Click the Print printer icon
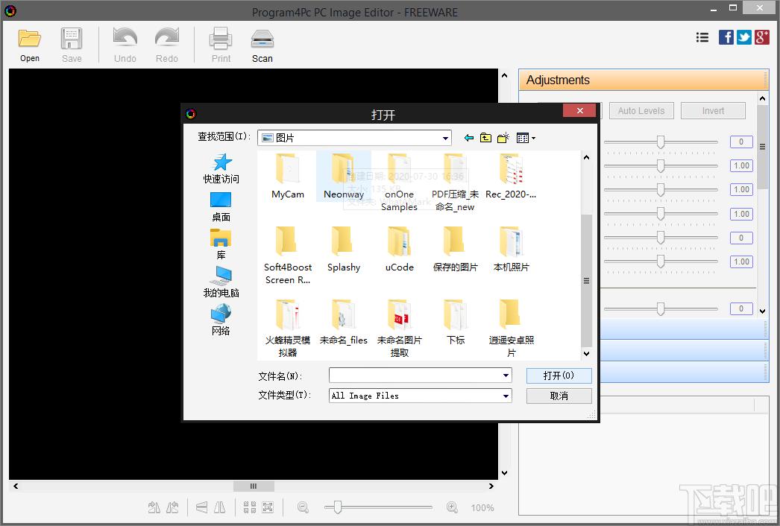This screenshot has width=780, height=526. pos(221,39)
